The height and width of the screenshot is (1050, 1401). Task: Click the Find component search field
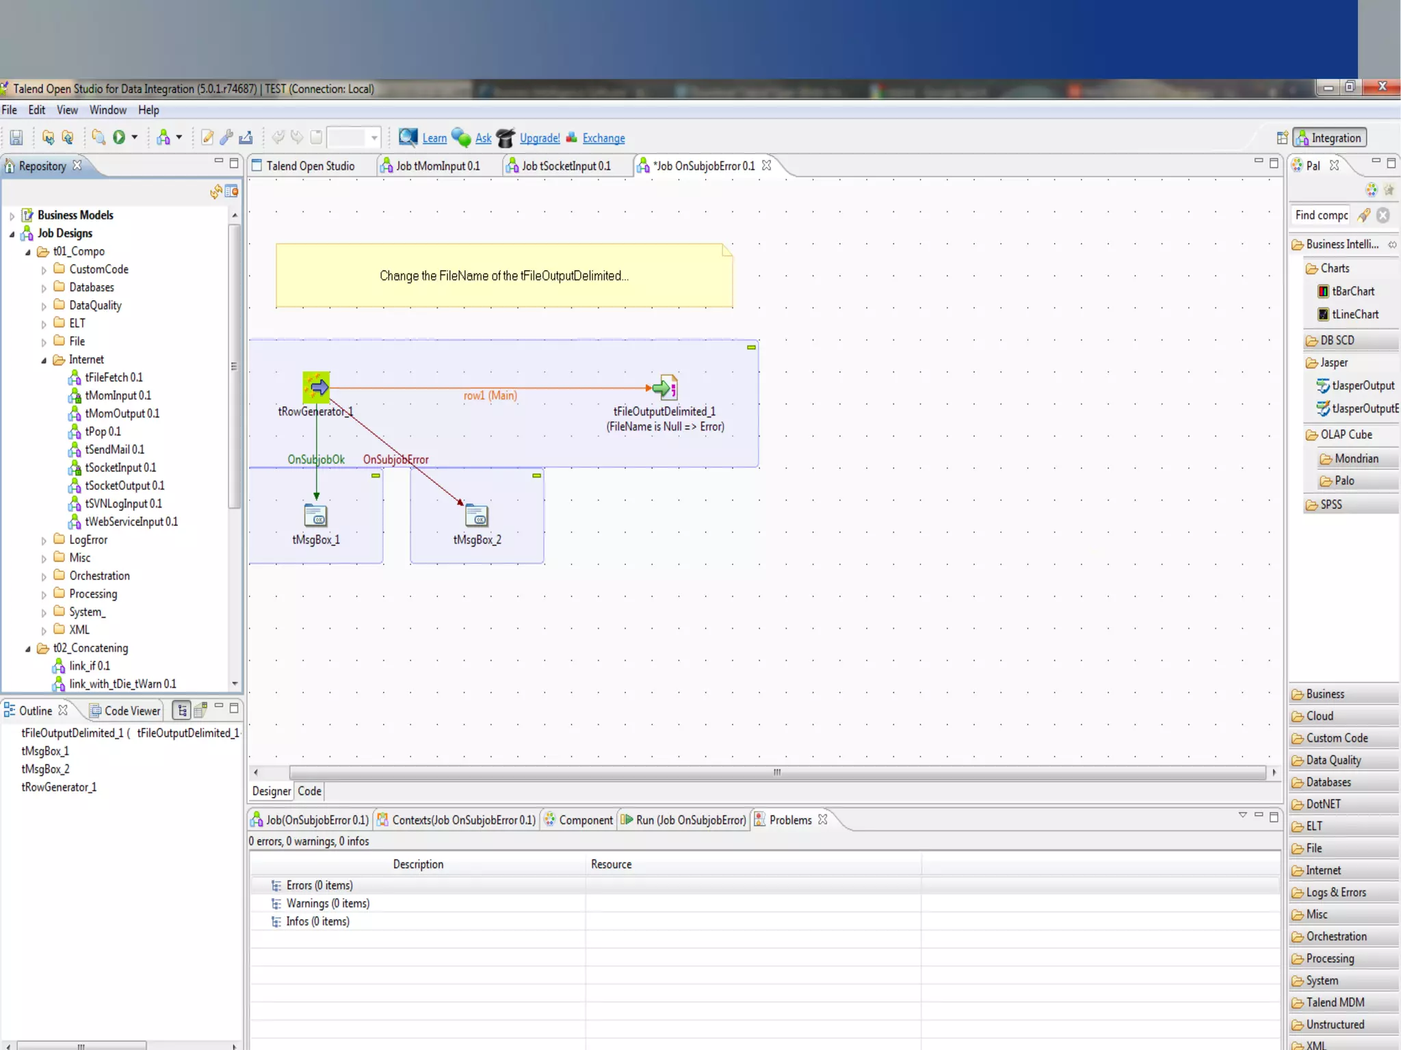coord(1320,215)
